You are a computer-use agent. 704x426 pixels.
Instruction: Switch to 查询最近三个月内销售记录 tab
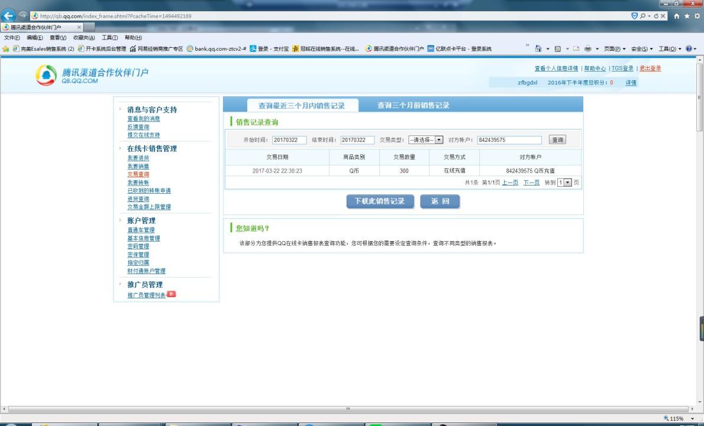[302, 105]
